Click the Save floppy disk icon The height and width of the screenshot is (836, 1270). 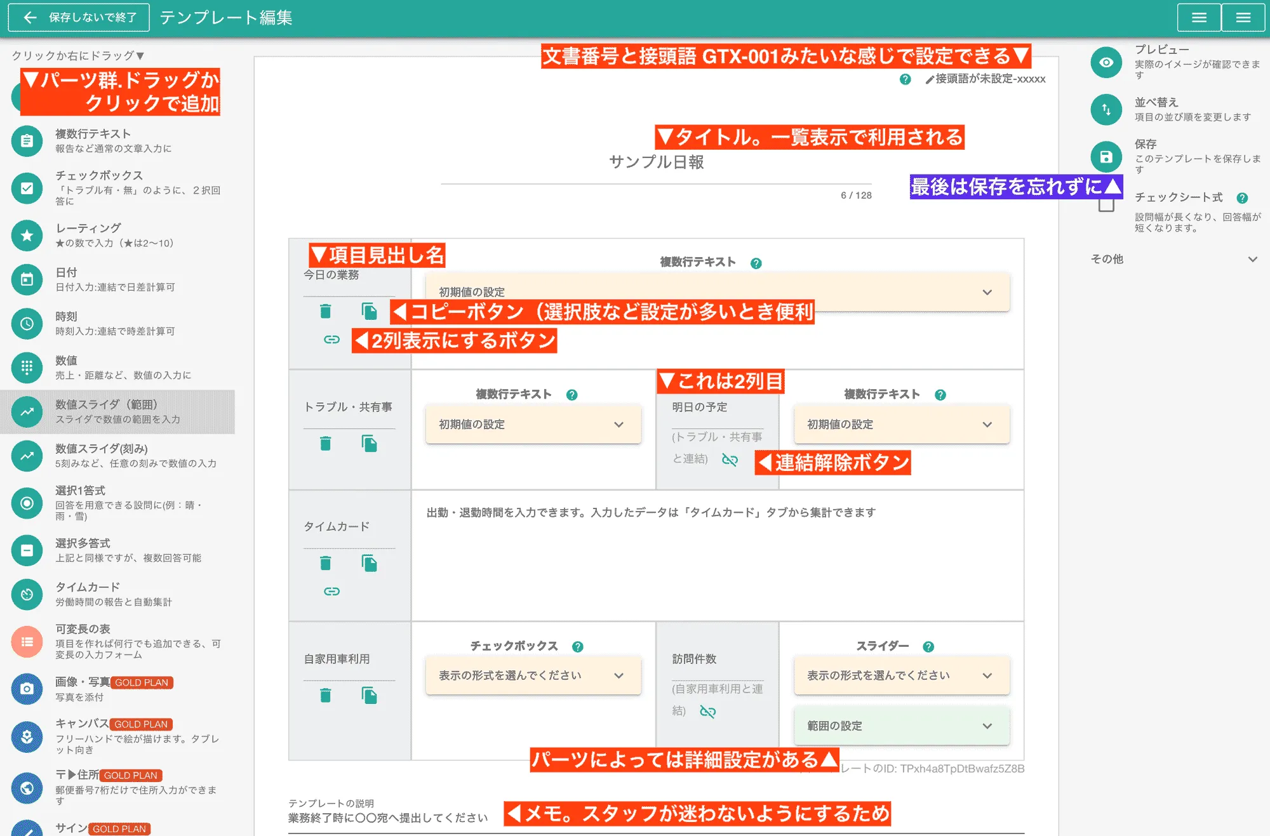pos(1106,156)
